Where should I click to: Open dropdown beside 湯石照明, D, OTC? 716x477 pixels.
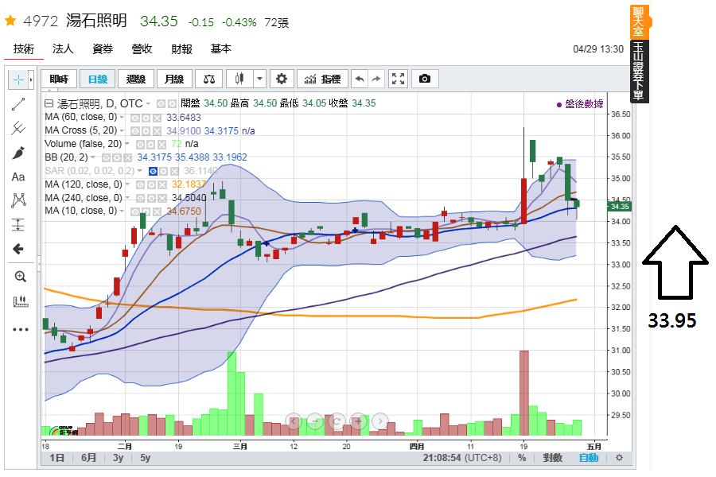click(x=149, y=104)
